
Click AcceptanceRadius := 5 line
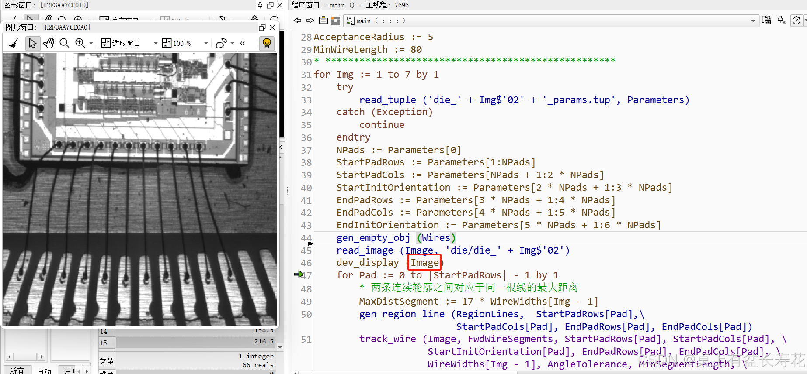click(373, 37)
